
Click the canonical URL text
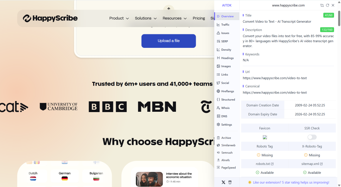coord(275,93)
